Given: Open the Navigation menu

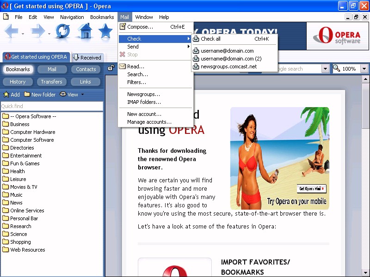Looking at the screenshot, I should (x=72, y=17).
